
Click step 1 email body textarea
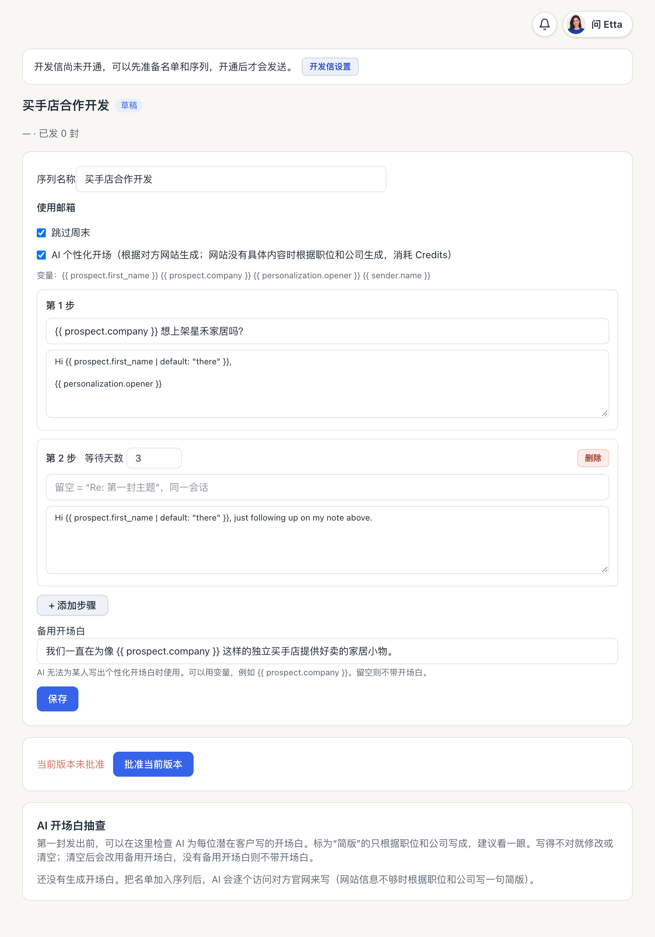pos(327,383)
